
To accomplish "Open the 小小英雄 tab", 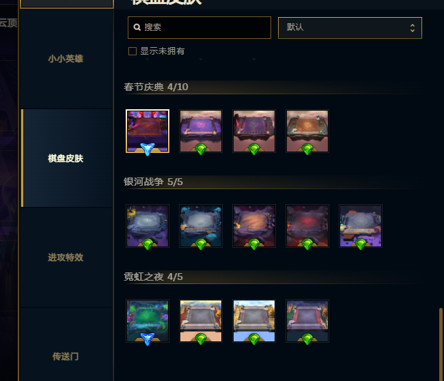I will (66, 59).
